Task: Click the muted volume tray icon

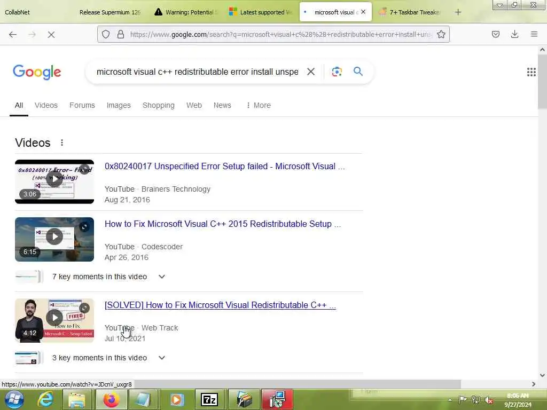Action: [x=489, y=400]
